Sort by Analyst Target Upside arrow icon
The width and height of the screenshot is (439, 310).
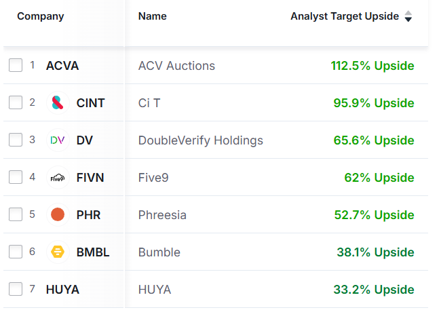(408, 17)
